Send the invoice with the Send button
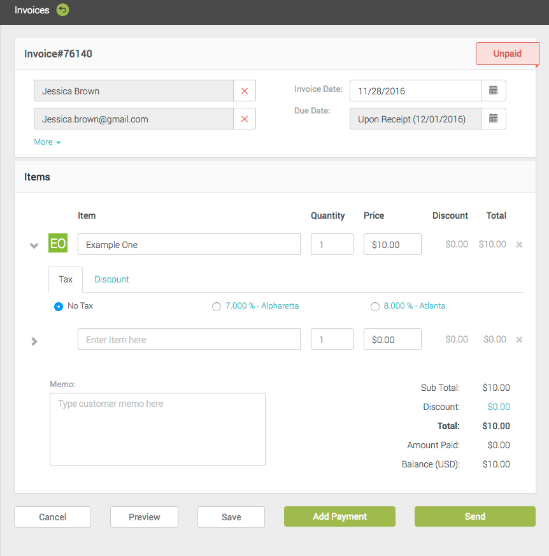This screenshot has height=556, width=549. tap(474, 516)
